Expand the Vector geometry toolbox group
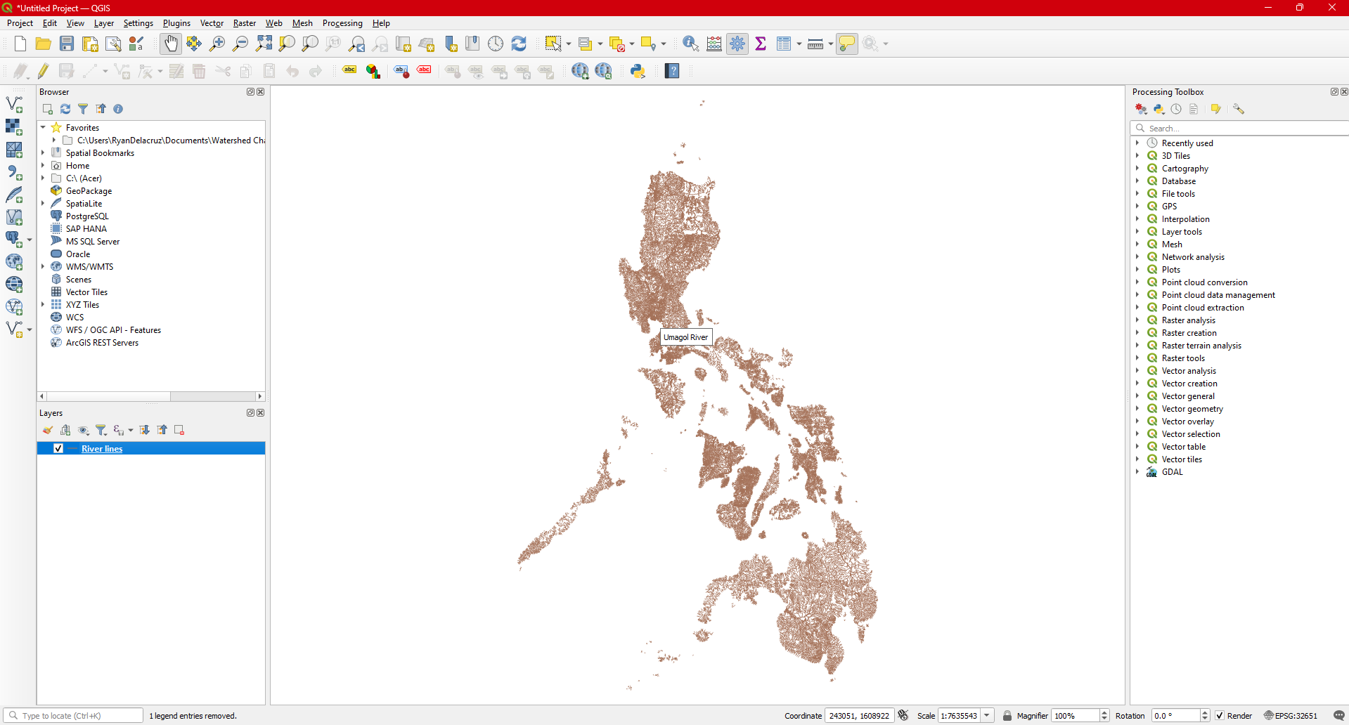This screenshot has width=1349, height=725. coord(1137,409)
